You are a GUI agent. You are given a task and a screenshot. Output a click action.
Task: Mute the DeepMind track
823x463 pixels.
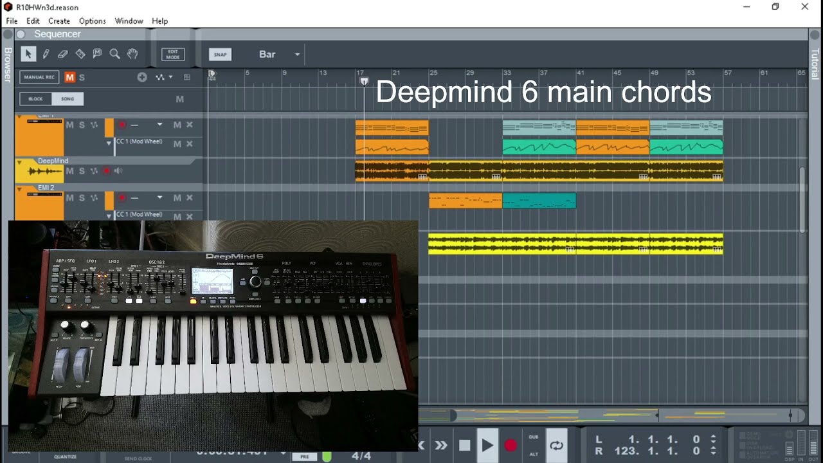(x=70, y=171)
